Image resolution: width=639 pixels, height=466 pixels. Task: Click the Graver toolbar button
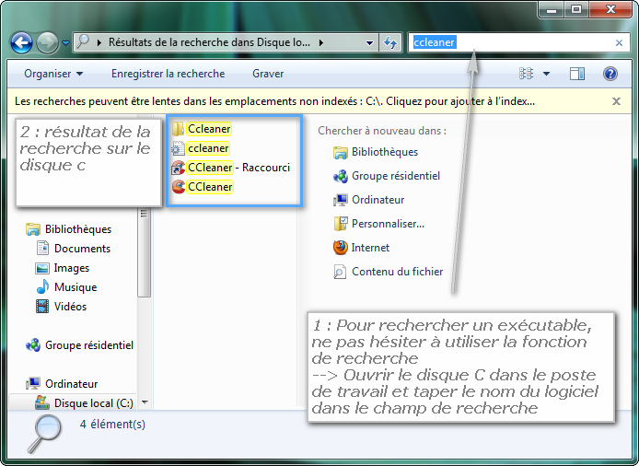click(268, 74)
